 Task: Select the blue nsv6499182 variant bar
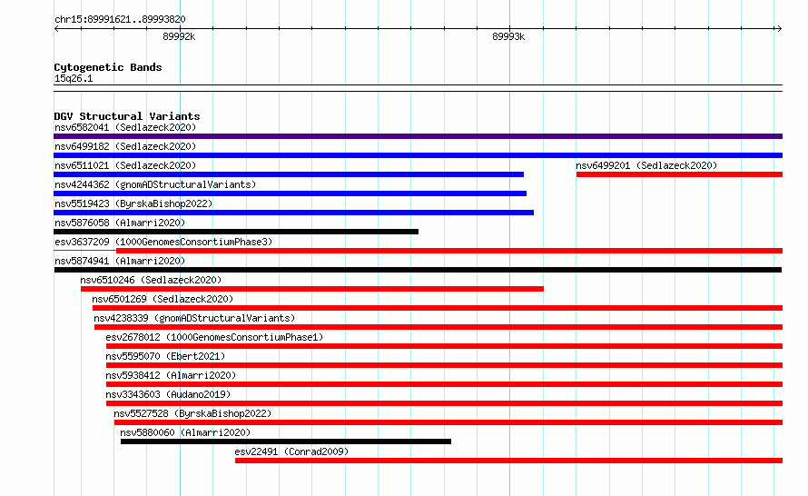click(x=418, y=155)
